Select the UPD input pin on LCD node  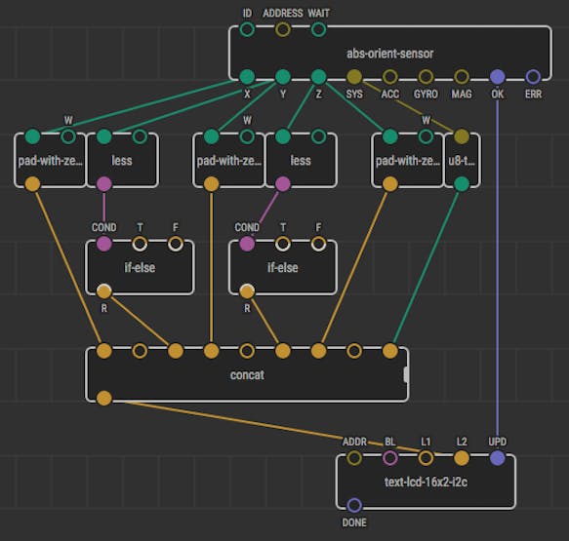point(497,458)
